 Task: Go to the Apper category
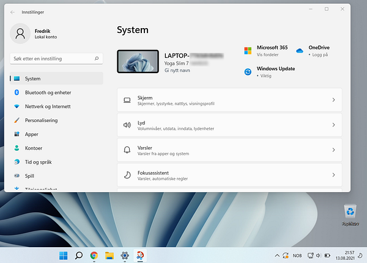32,134
